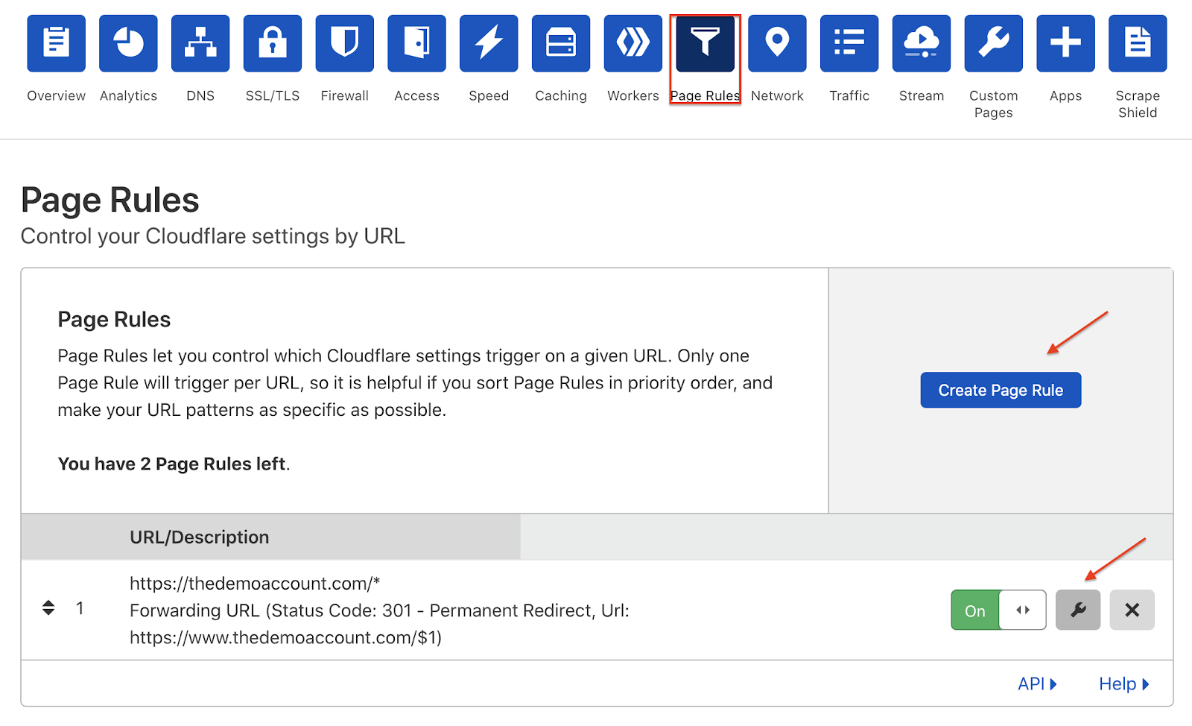1192x726 pixels.
Task: Expand the API section
Action: [x=1037, y=684]
